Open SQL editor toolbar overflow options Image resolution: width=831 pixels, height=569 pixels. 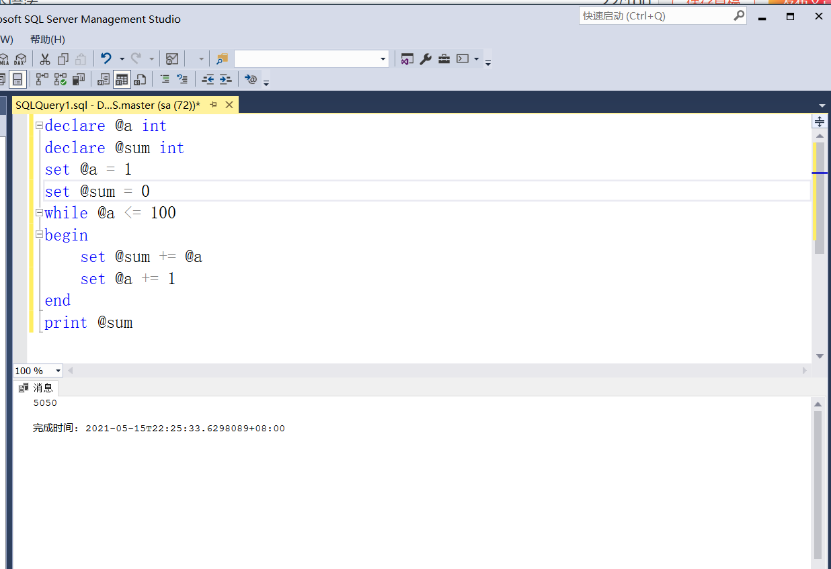point(266,83)
